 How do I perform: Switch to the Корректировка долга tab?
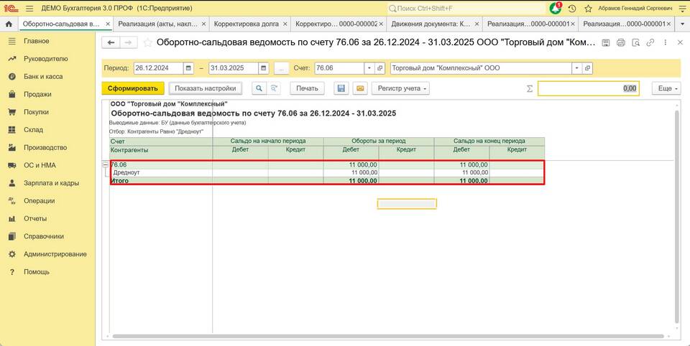[245, 24]
